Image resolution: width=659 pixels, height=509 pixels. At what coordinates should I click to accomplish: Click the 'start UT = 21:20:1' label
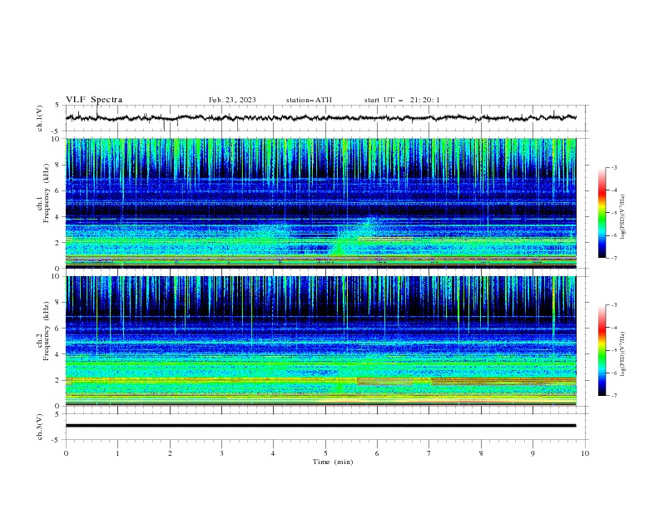402,100
